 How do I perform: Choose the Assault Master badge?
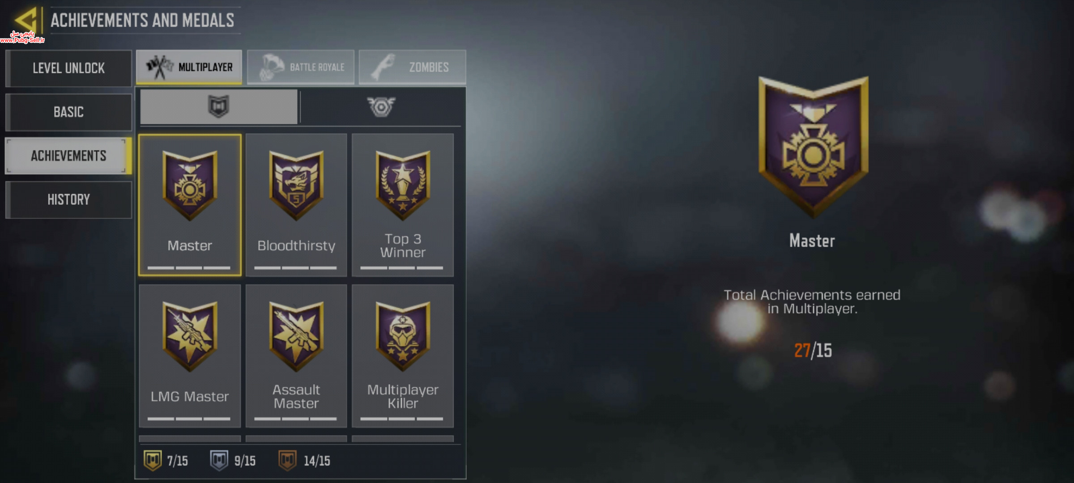296,356
